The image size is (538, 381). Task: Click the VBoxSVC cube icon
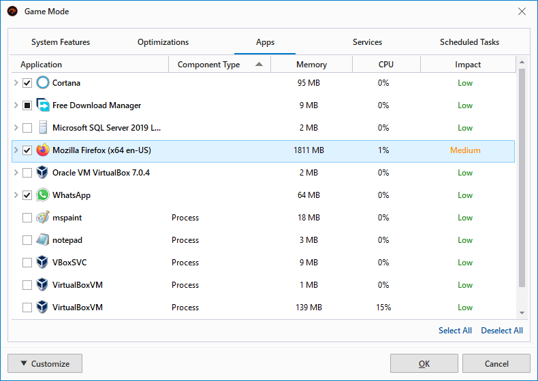point(42,263)
